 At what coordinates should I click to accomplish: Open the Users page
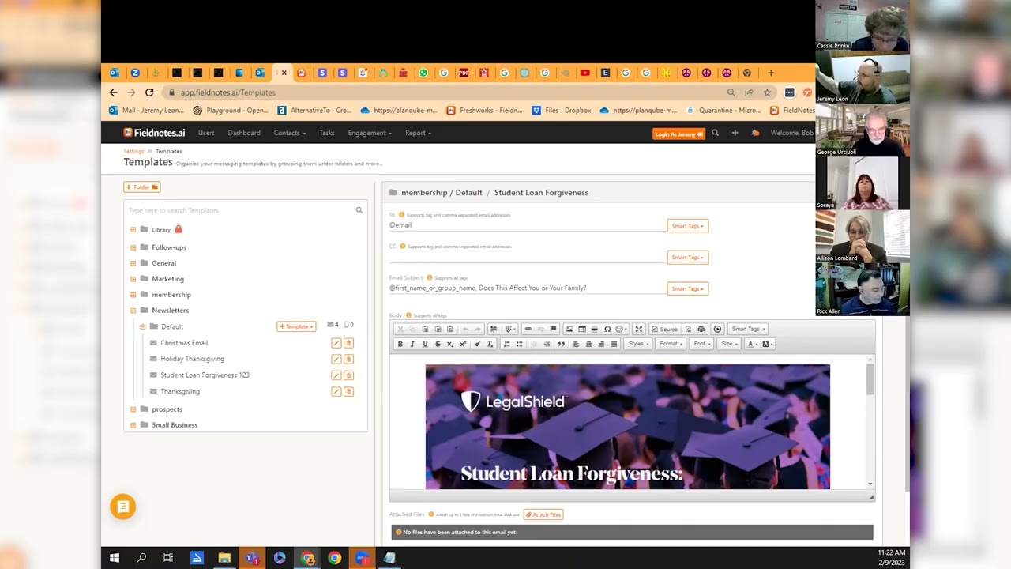click(x=206, y=133)
